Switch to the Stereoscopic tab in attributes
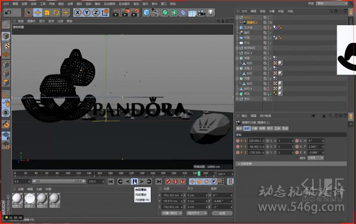 click(x=277, y=129)
